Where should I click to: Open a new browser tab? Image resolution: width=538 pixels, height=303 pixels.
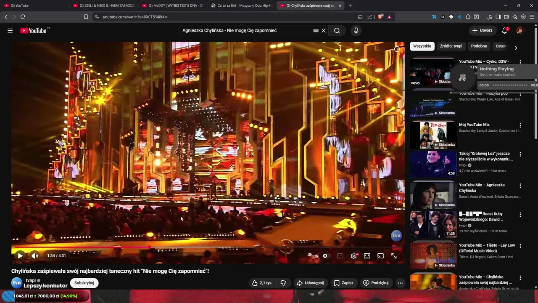pyautogui.click(x=350, y=5)
